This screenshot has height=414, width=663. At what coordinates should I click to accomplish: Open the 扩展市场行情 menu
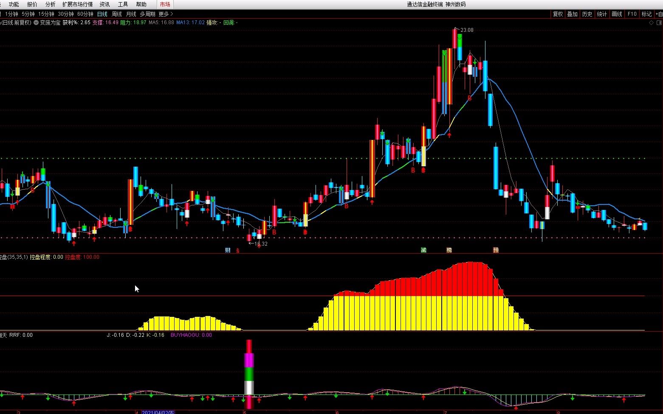(77, 4)
